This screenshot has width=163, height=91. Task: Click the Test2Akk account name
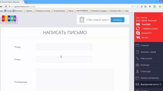pos(146,24)
